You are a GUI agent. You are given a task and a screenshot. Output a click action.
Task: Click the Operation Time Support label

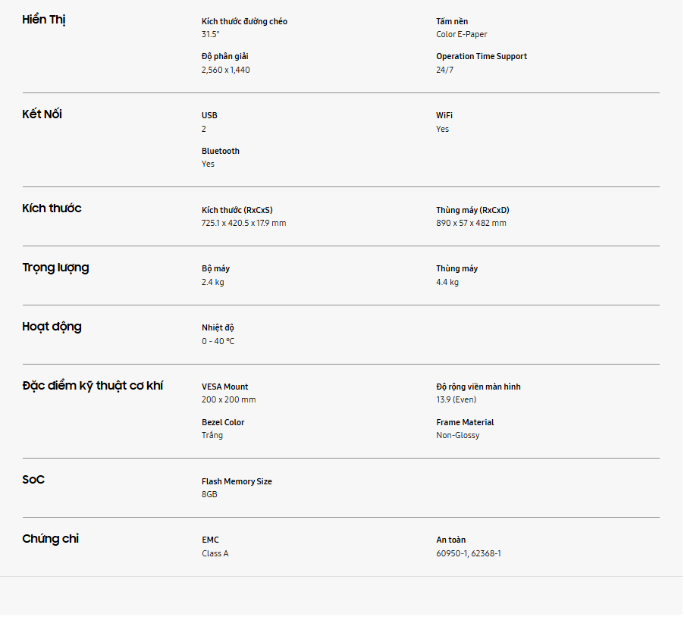tap(481, 57)
